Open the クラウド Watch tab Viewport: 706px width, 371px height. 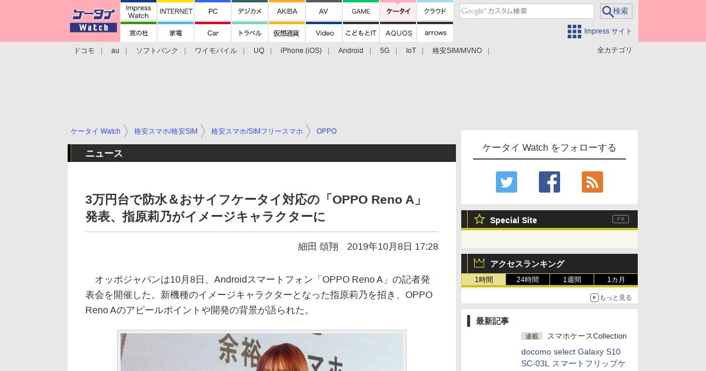435,11
